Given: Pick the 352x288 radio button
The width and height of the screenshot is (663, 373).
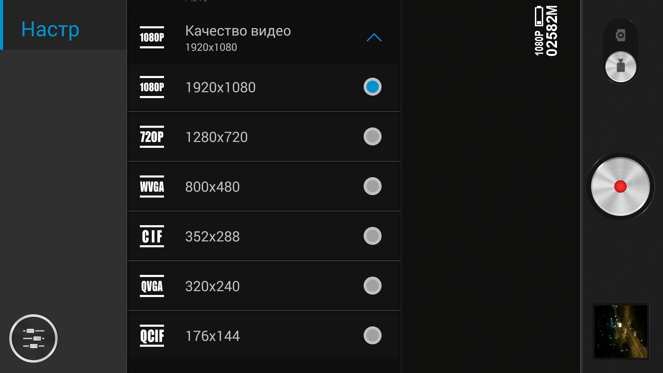Looking at the screenshot, I should [x=372, y=236].
